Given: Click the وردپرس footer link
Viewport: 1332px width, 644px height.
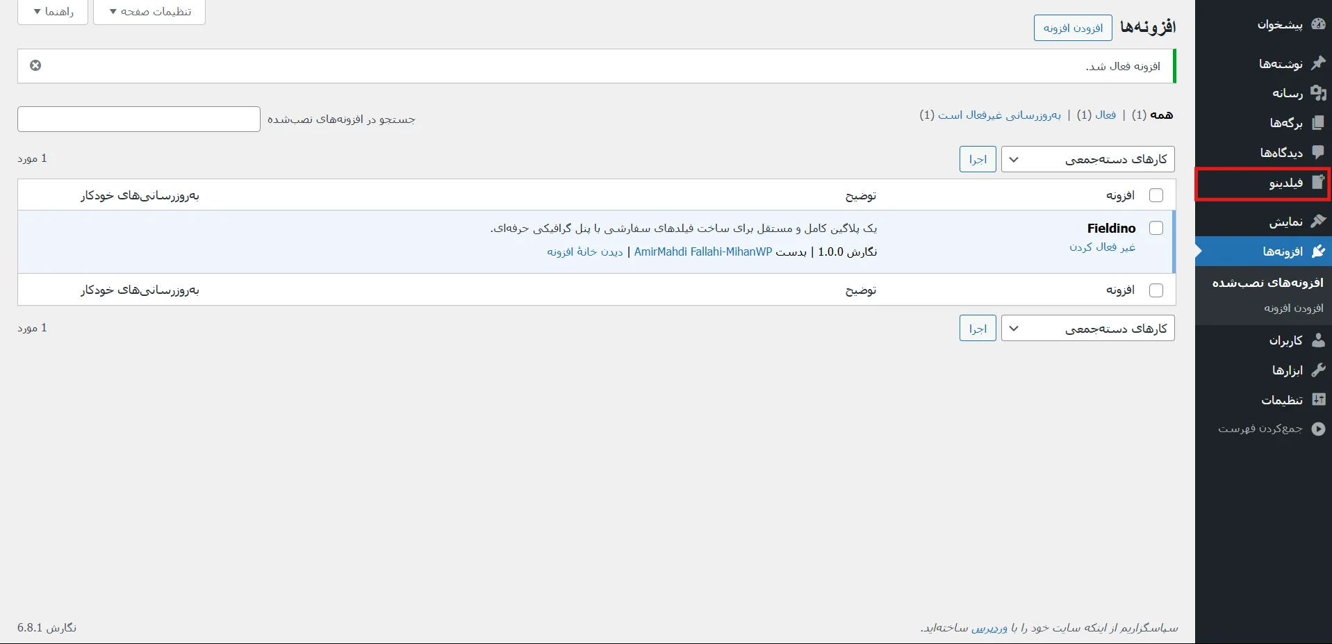Looking at the screenshot, I should (x=989, y=628).
